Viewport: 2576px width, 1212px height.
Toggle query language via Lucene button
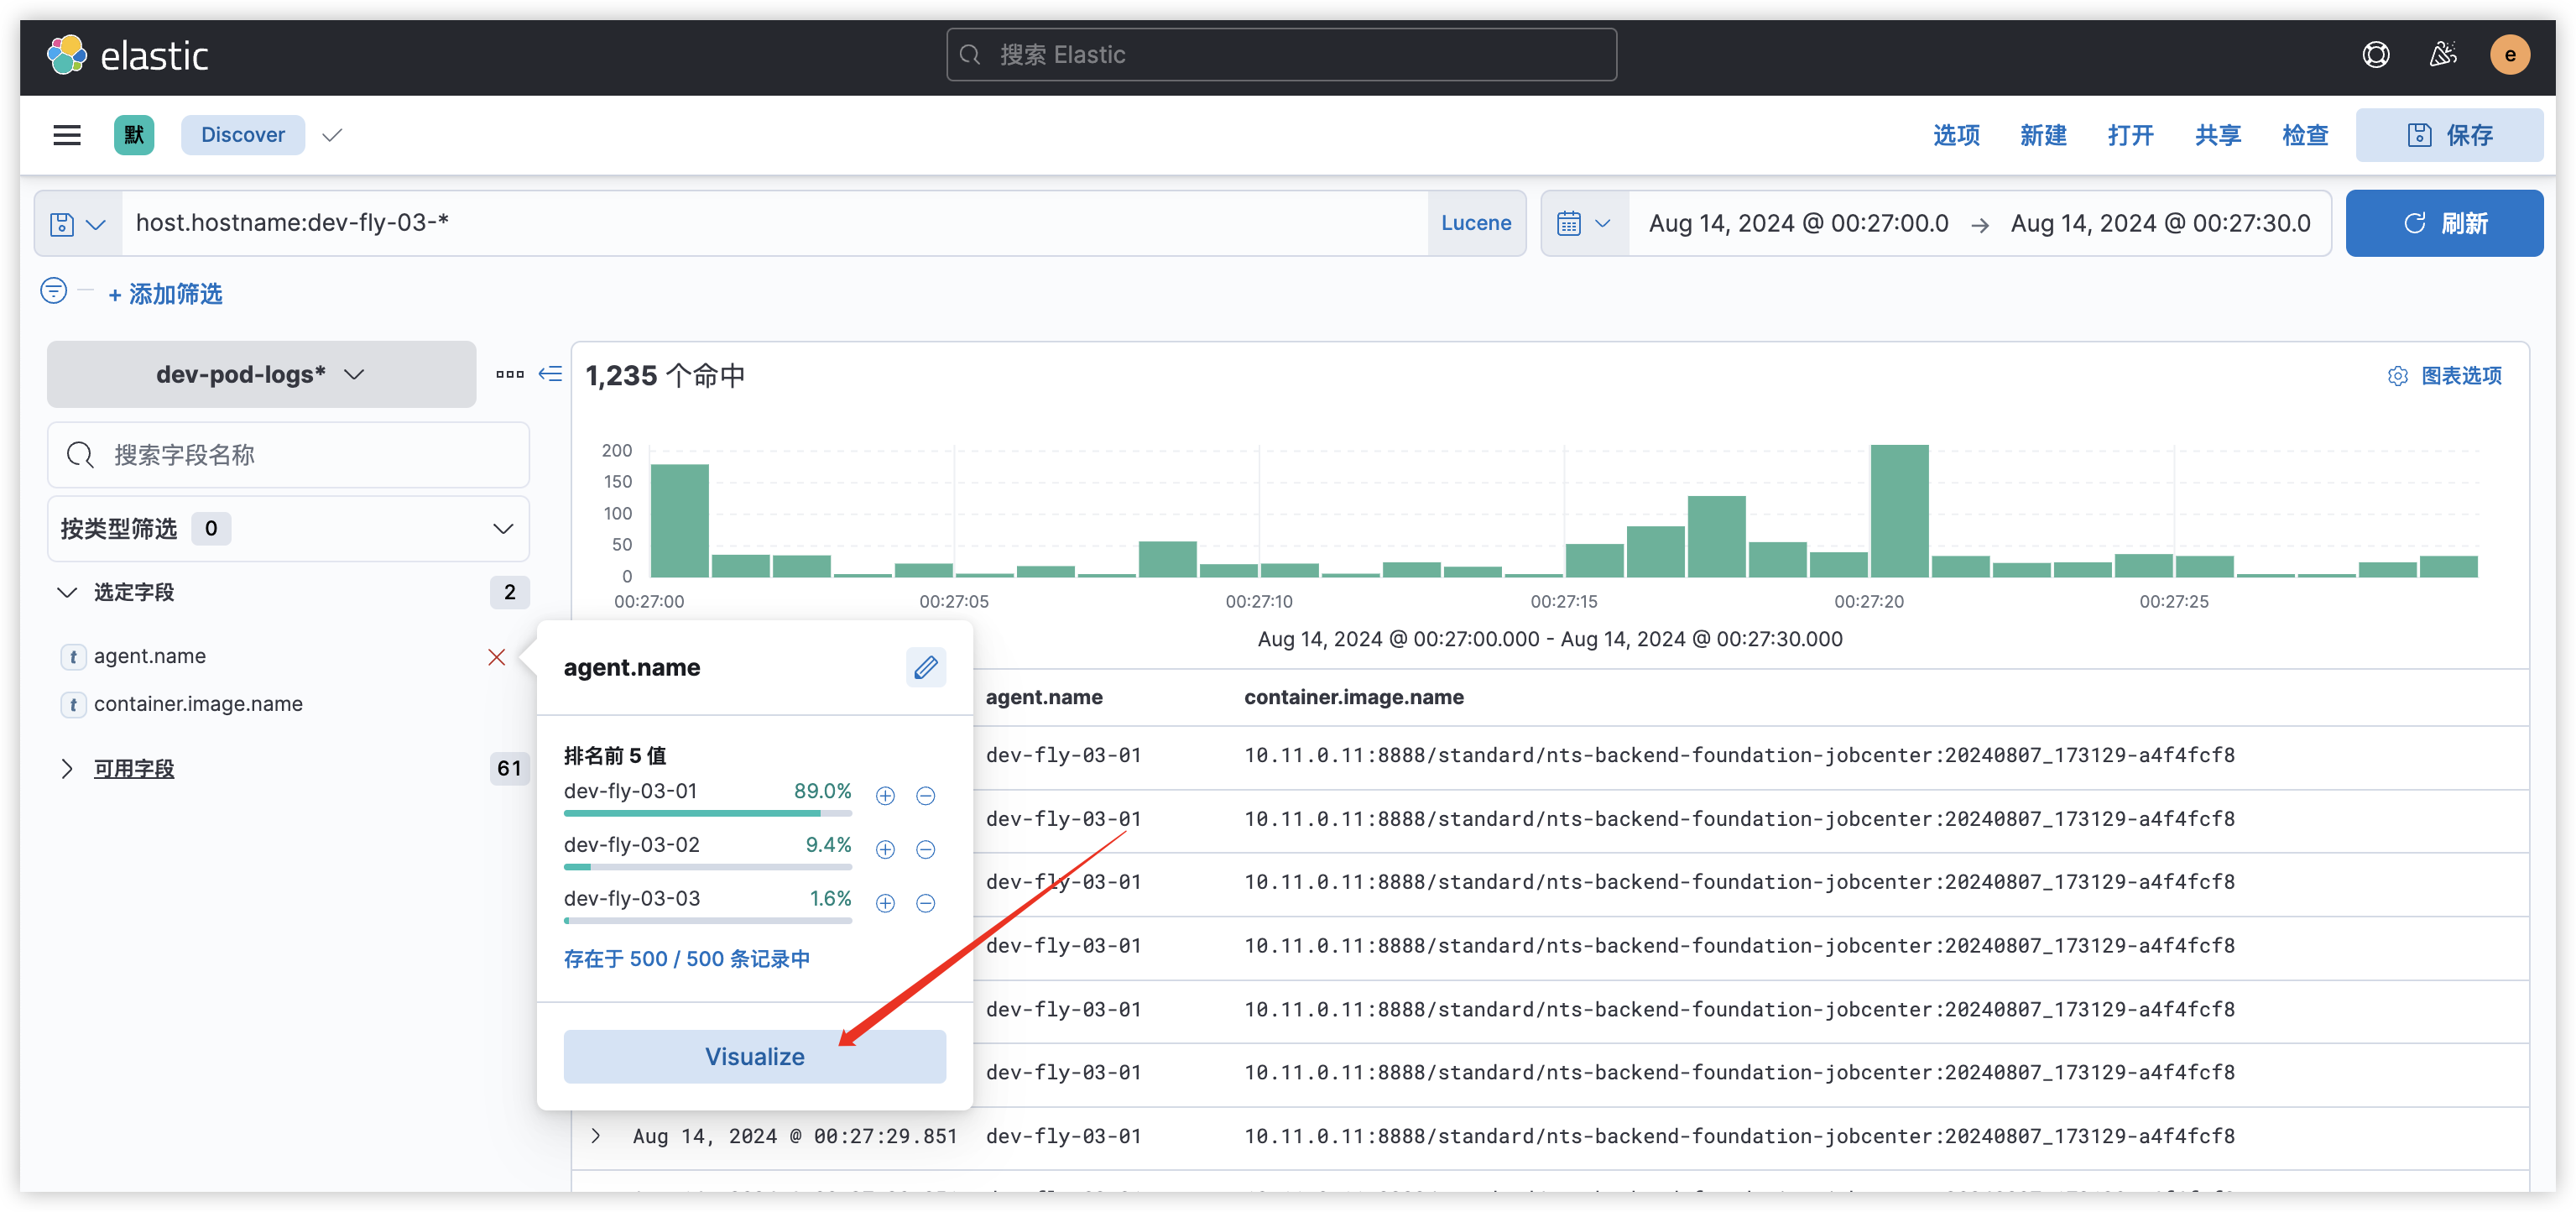(x=1475, y=223)
